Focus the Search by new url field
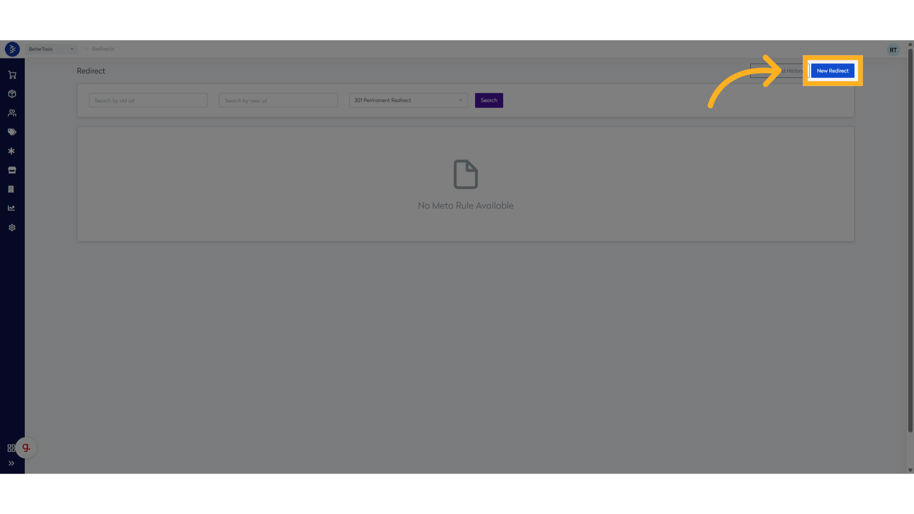 click(x=278, y=100)
